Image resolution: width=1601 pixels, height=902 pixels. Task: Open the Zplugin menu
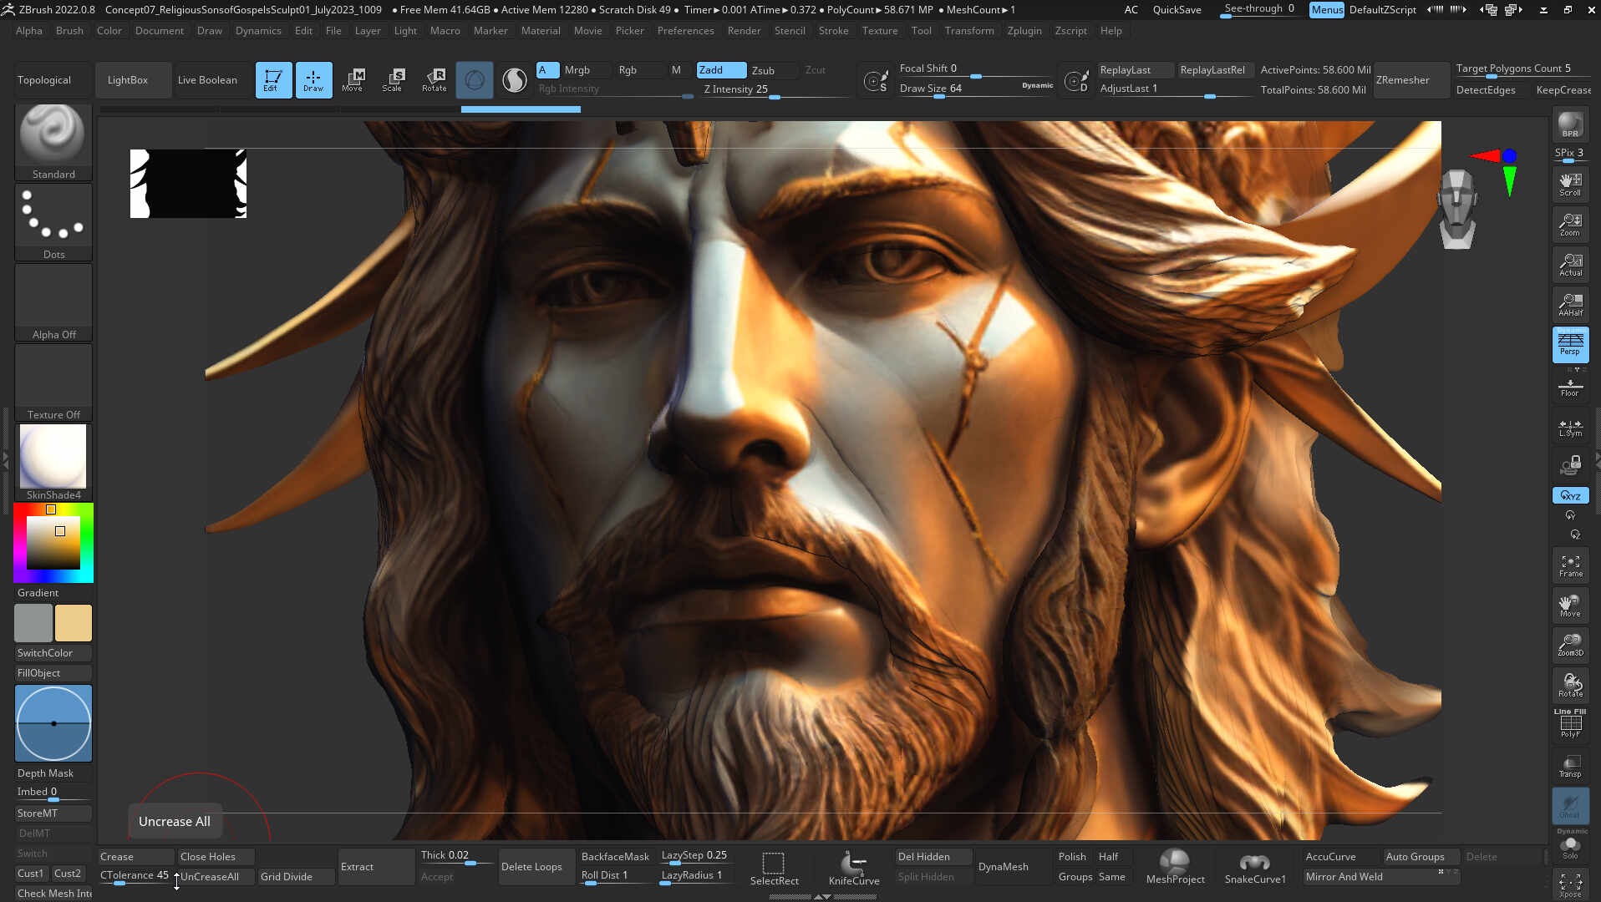[x=1024, y=31]
